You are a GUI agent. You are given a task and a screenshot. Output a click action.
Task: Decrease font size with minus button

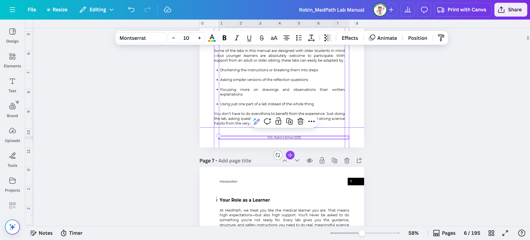(x=173, y=38)
